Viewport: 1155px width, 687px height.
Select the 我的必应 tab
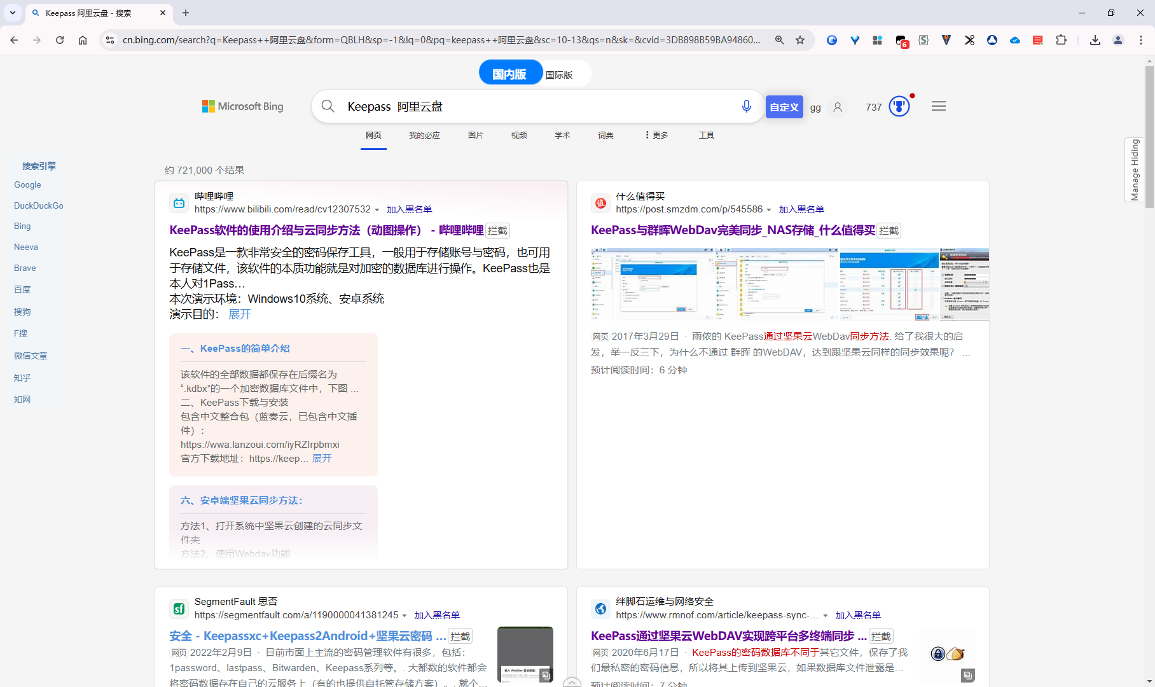tap(424, 135)
